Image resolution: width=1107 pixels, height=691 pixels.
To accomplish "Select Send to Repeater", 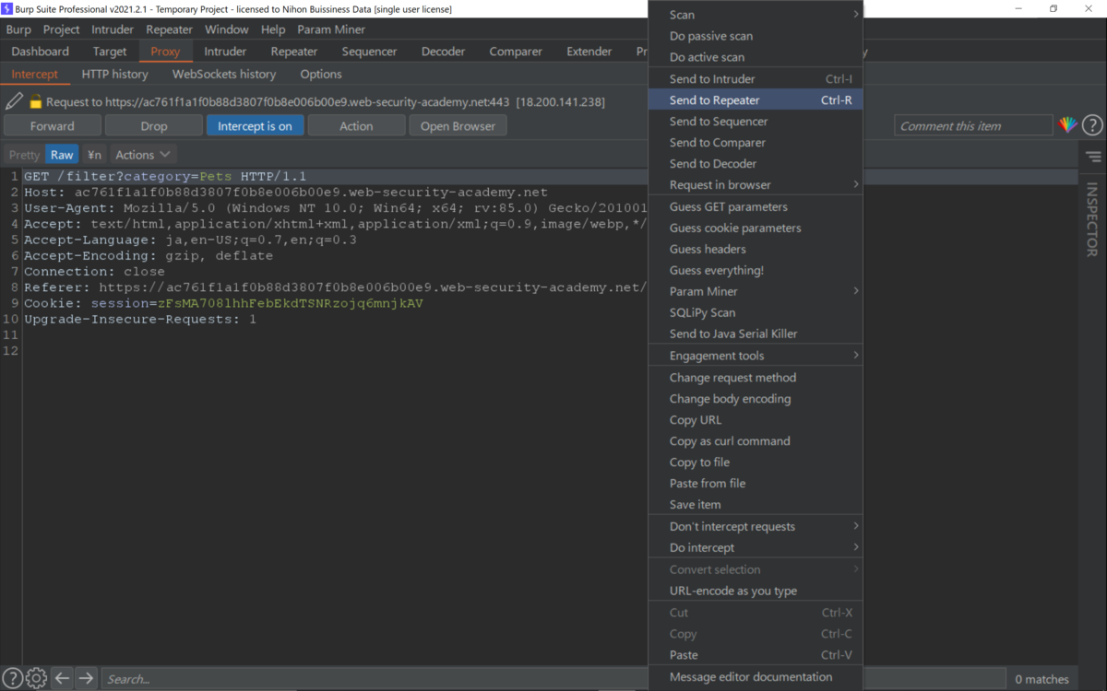I will 756,100.
